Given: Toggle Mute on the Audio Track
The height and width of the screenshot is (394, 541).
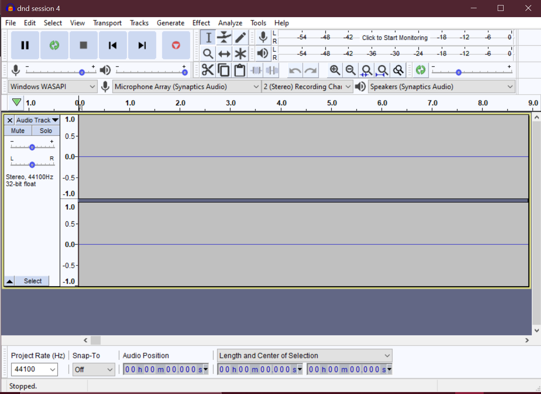Looking at the screenshot, I should tap(18, 131).
